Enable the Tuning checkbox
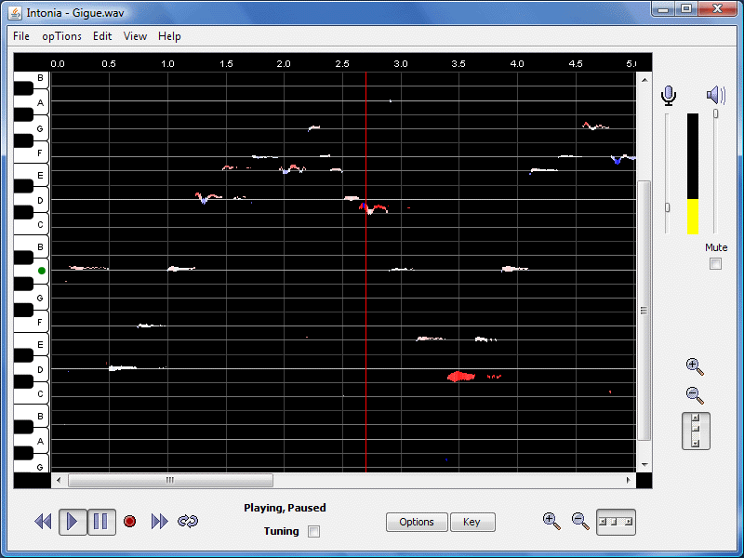744x558 pixels. click(x=313, y=532)
